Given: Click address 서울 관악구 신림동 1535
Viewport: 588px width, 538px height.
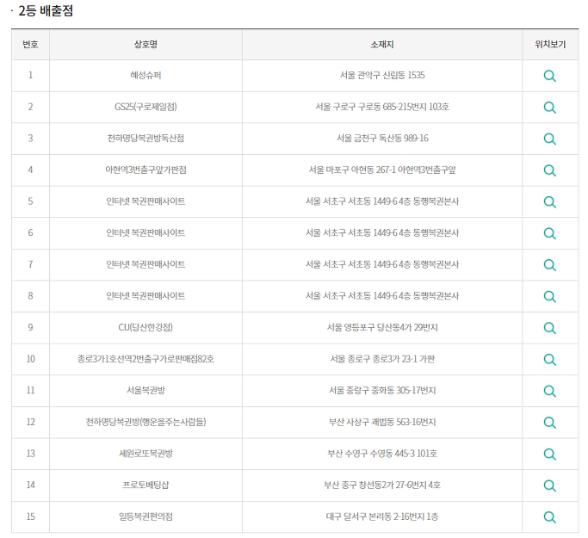Looking at the screenshot, I should [382, 75].
